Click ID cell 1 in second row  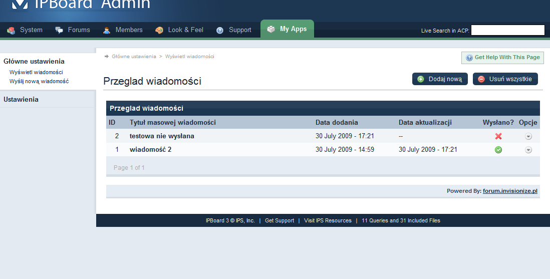117,149
